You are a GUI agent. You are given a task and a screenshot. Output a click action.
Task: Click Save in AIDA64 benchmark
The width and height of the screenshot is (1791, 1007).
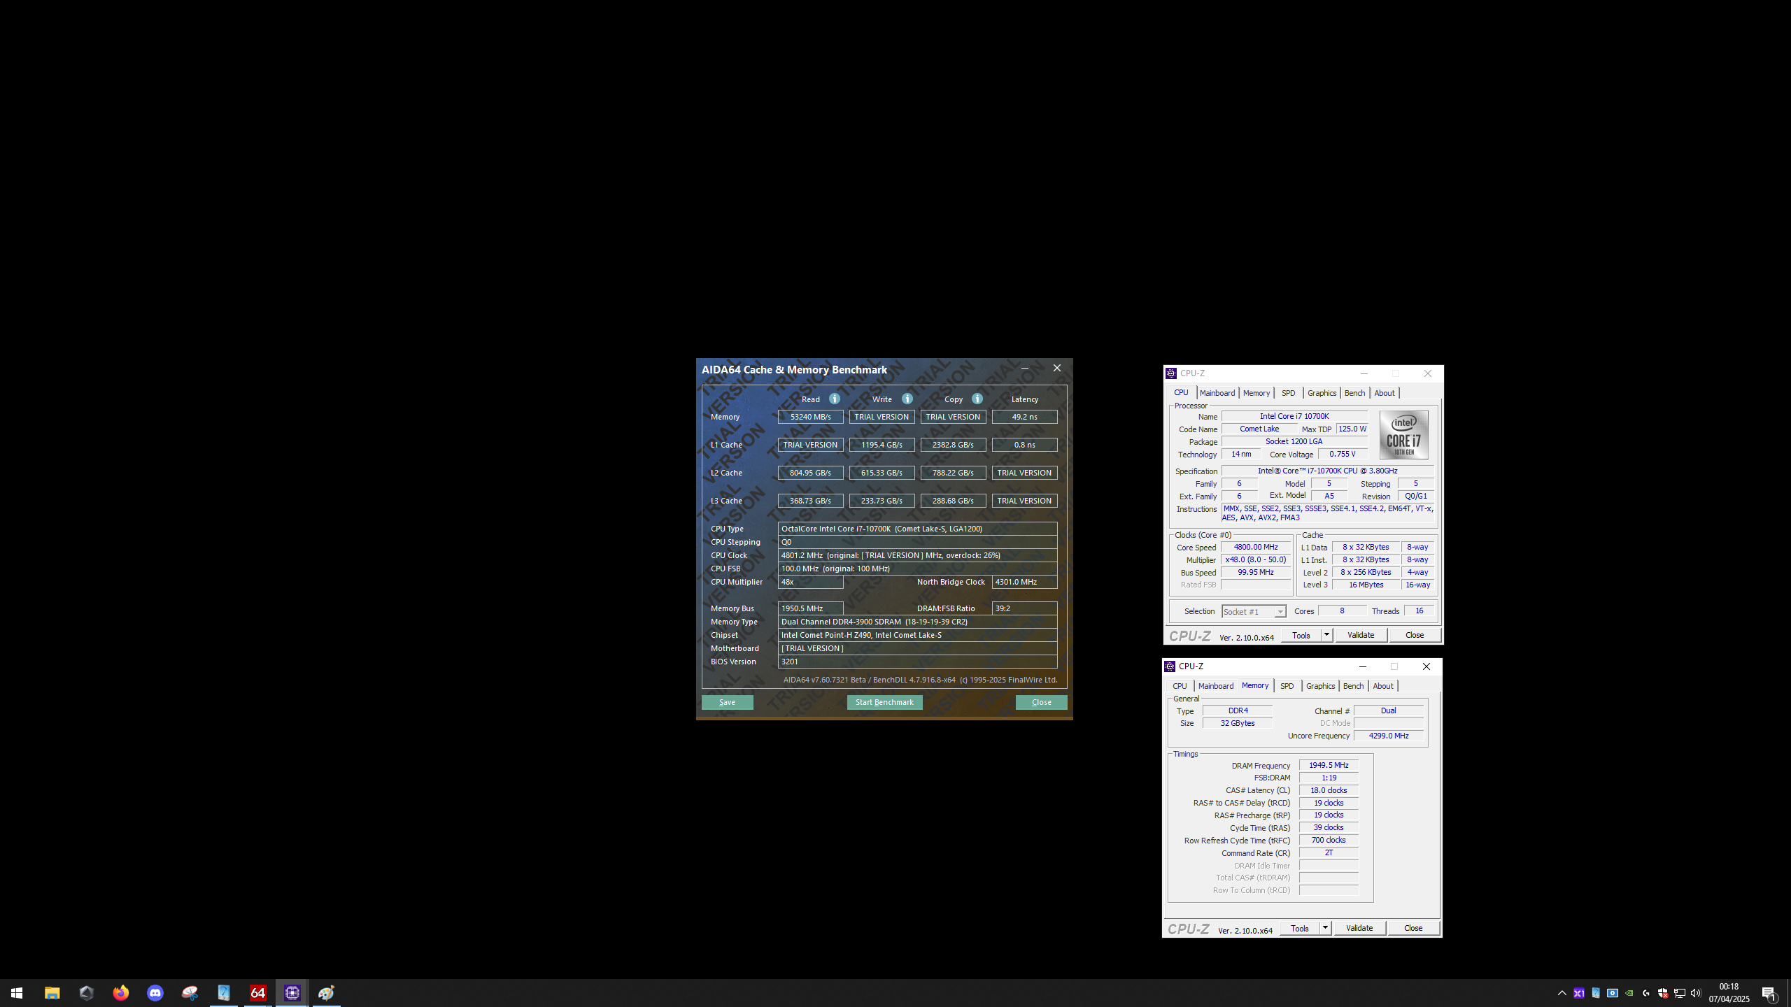728,702
